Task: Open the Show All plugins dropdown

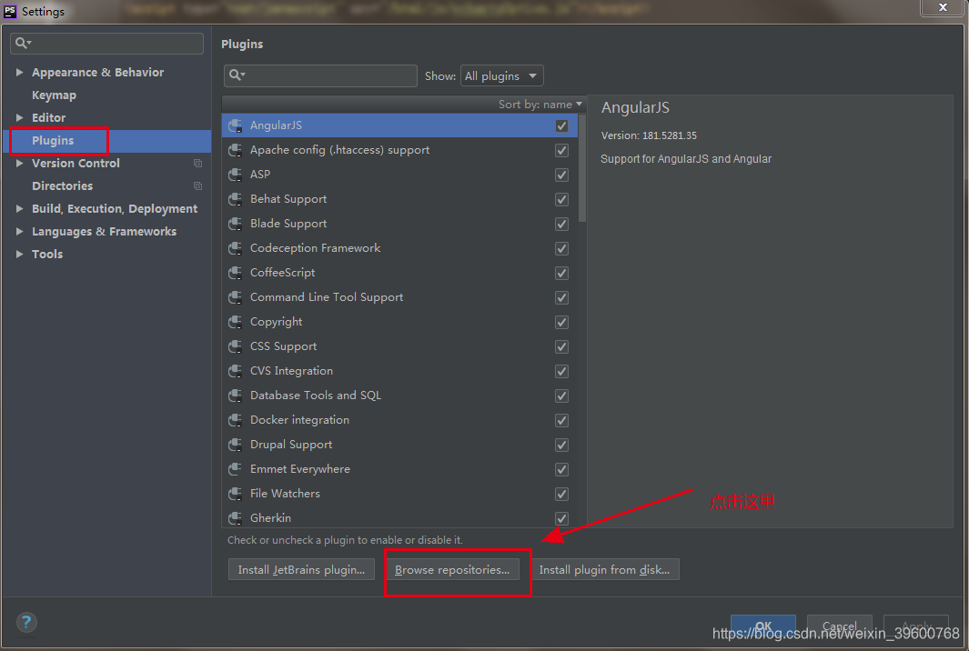Action: tap(502, 76)
